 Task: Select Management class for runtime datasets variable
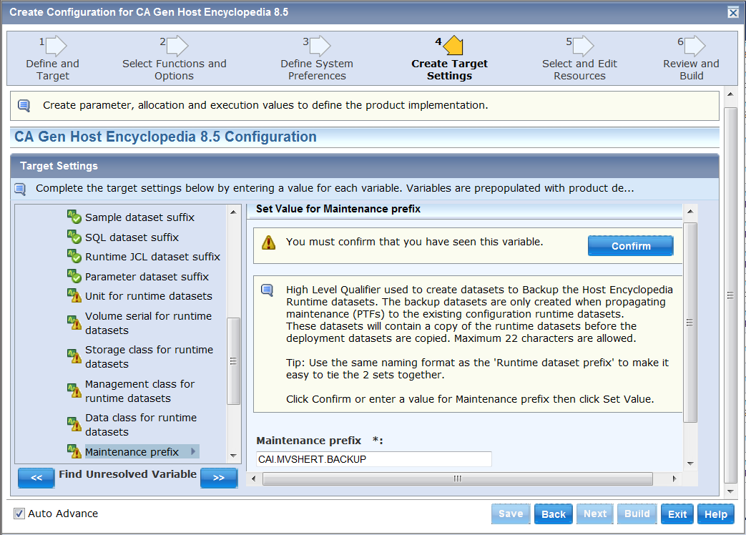pos(140,391)
